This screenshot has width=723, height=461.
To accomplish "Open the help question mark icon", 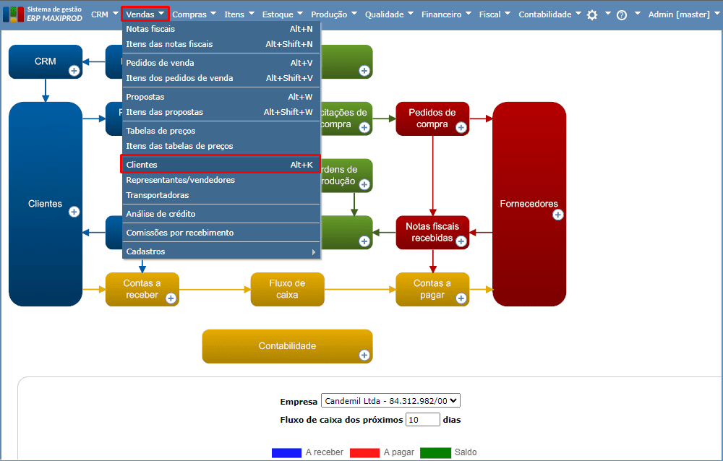I will (622, 15).
